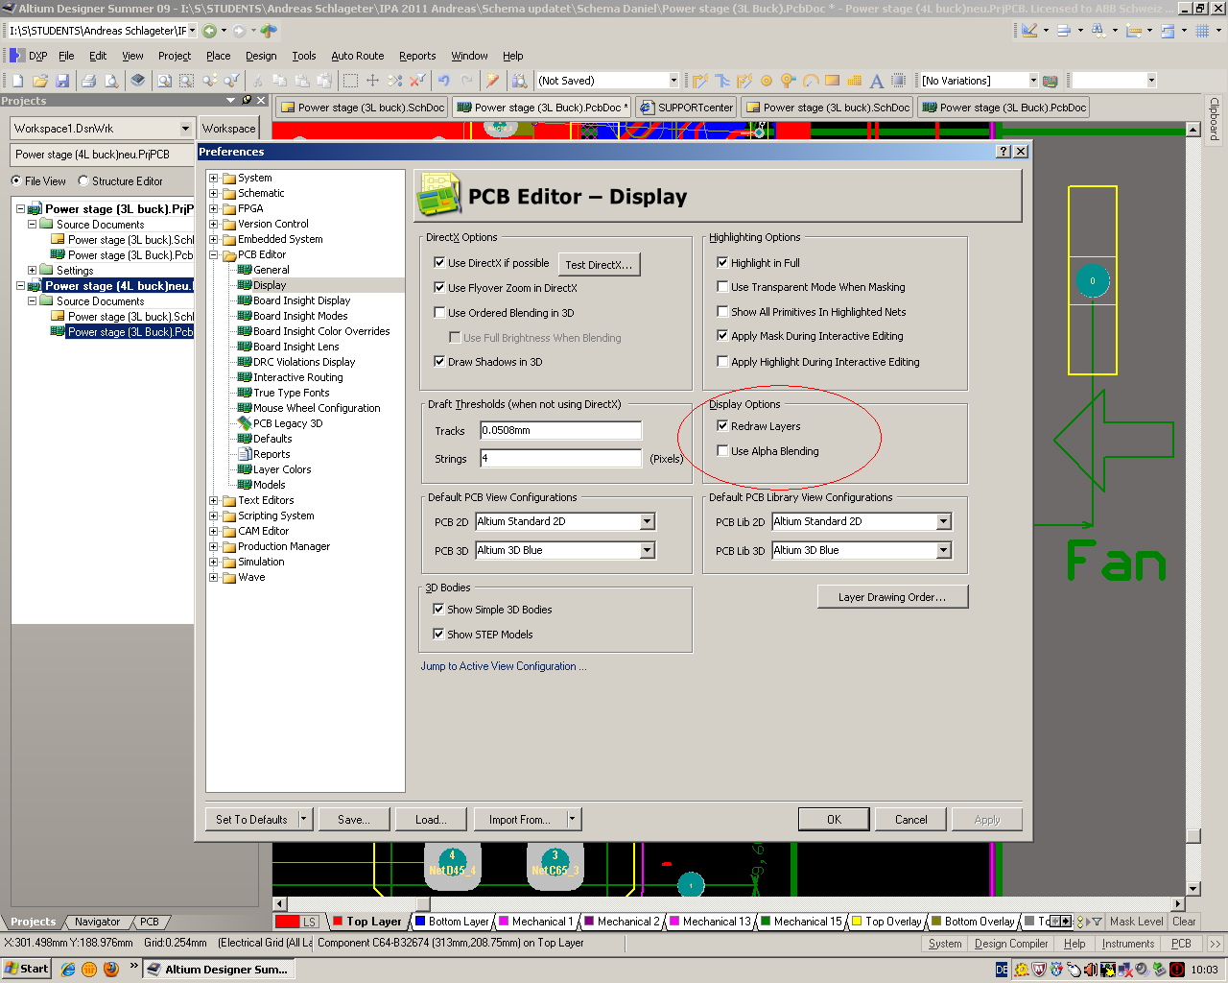1228x983 pixels.
Task: Print the document using printer icon
Action: coord(88,81)
